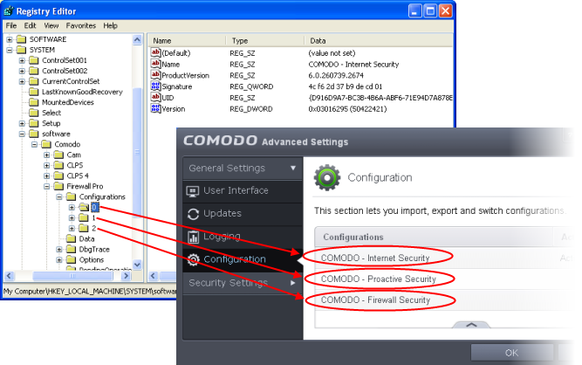Image resolution: width=582 pixels, height=365 pixels.
Task: Sort values by the Type column header
Action: click(x=265, y=40)
